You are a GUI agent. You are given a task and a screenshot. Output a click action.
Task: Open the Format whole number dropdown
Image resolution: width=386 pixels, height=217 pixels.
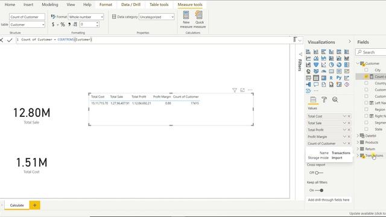click(x=86, y=17)
